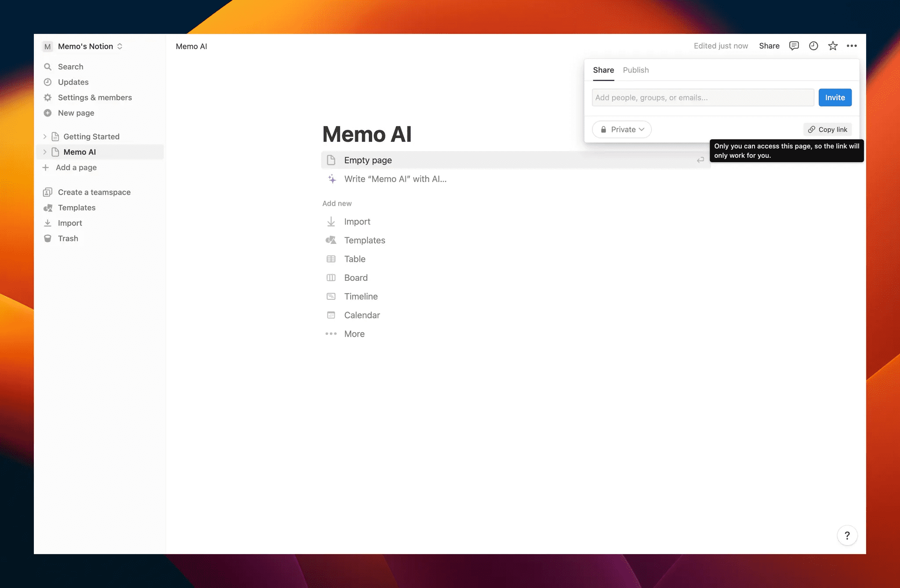Click the blue Invite button
This screenshot has width=900, height=588.
(x=835, y=98)
